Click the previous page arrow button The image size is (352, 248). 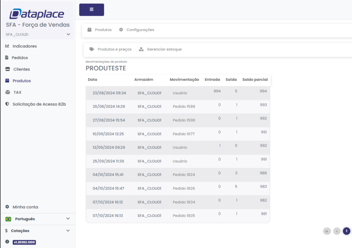(337, 231)
